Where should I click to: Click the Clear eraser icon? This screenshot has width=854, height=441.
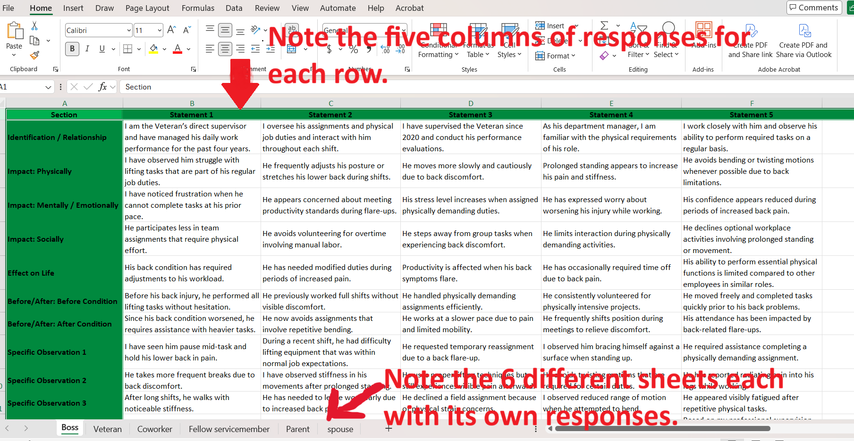(x=604, y=56)
